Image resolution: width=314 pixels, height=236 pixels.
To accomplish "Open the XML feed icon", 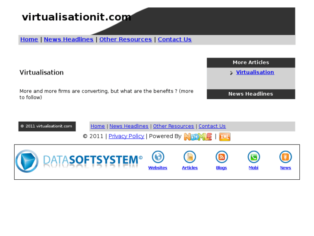I will [225, 137].
